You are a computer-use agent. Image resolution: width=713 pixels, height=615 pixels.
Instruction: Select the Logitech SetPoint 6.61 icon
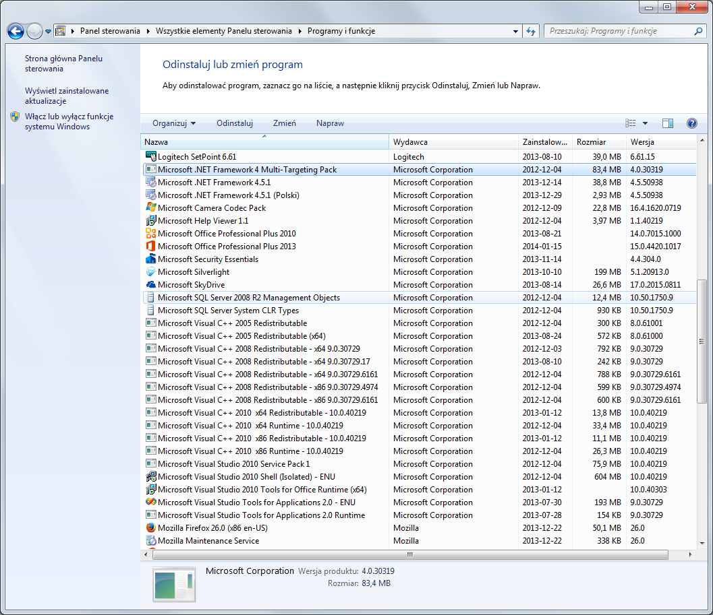pos(151,156)
